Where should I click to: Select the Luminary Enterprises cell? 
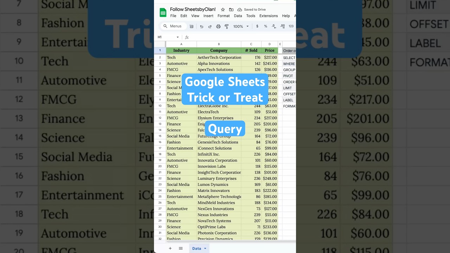(219, 179)
